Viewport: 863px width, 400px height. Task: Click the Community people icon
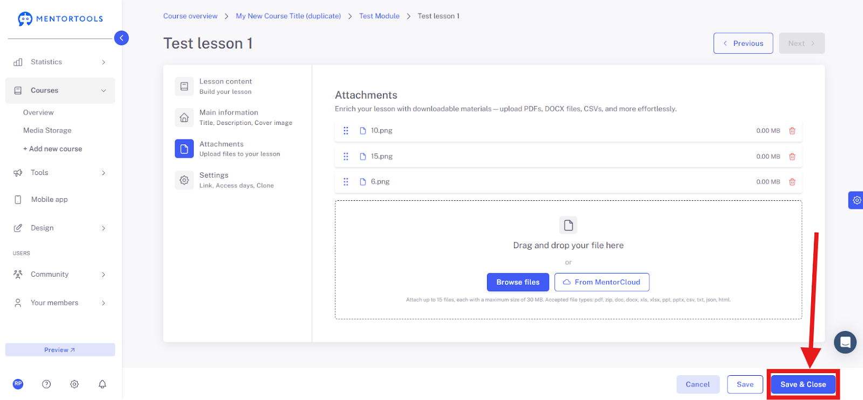click(18, 275)
